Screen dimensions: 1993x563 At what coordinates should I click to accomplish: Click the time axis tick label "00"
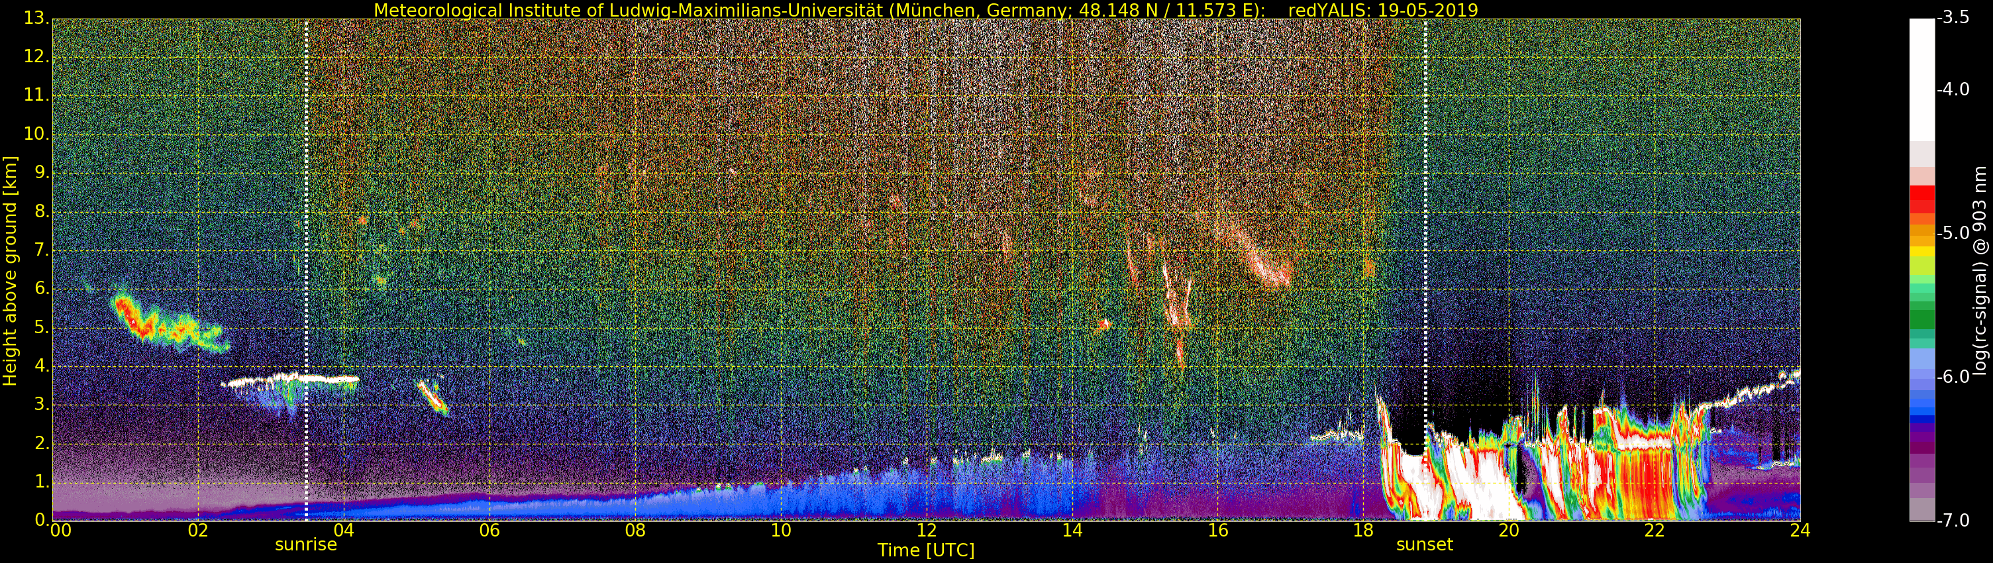(60, 530)
